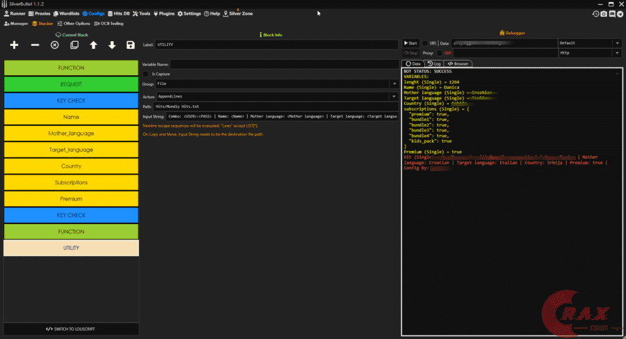Move the block down with the arrow icon

112,45
